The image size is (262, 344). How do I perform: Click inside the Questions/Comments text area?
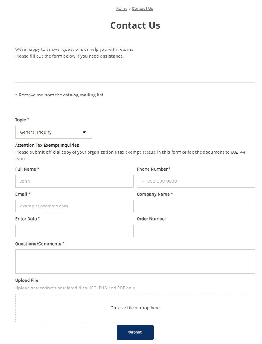coord(135,261)
